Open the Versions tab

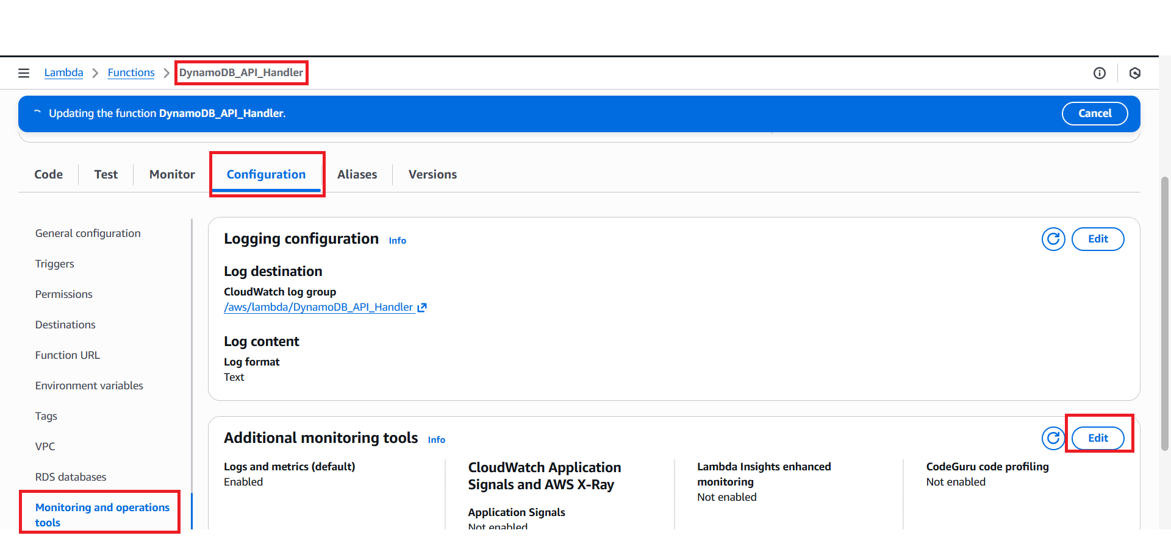[x=432, y=175]
